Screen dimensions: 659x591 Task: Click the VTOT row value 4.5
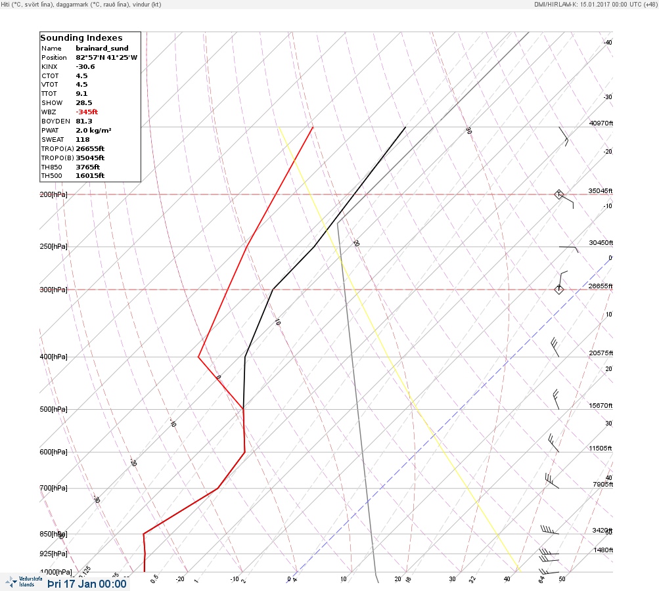[x=81, y=85]
